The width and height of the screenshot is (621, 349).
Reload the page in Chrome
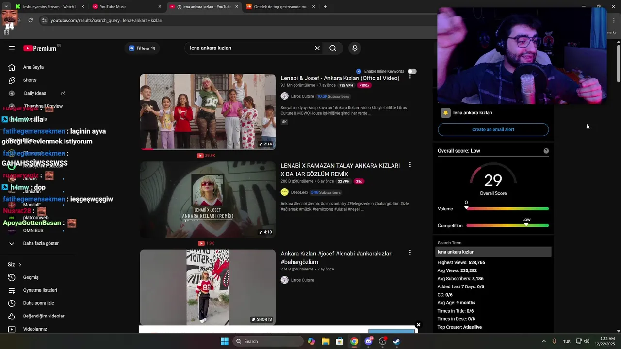point(30,20)
